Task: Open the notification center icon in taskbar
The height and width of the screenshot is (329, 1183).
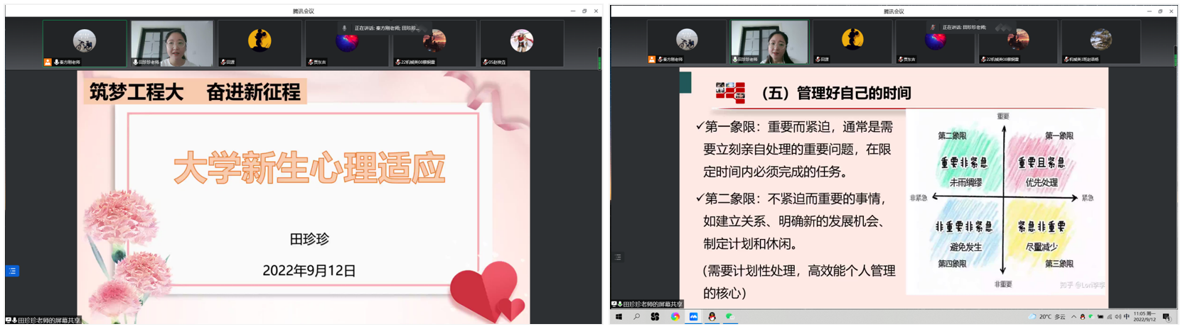Action: click(1166, 317)
